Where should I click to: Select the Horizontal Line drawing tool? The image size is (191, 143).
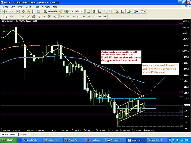click(x=23, y=16)
